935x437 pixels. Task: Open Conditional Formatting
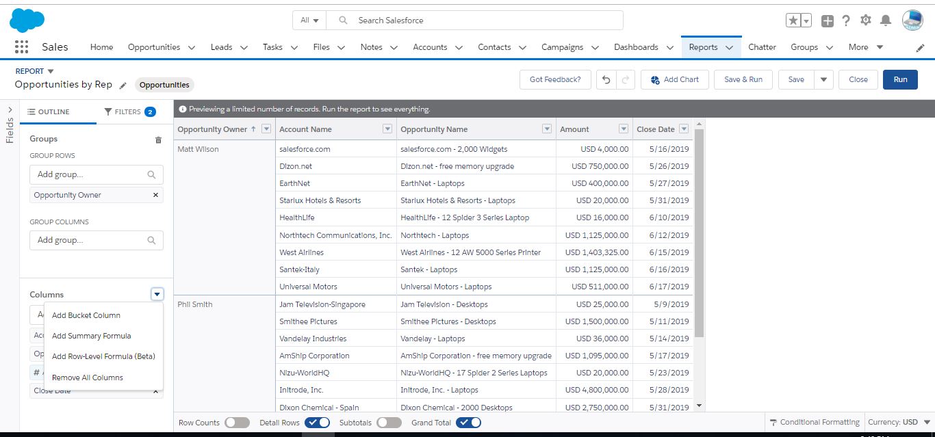pos(814,422)
